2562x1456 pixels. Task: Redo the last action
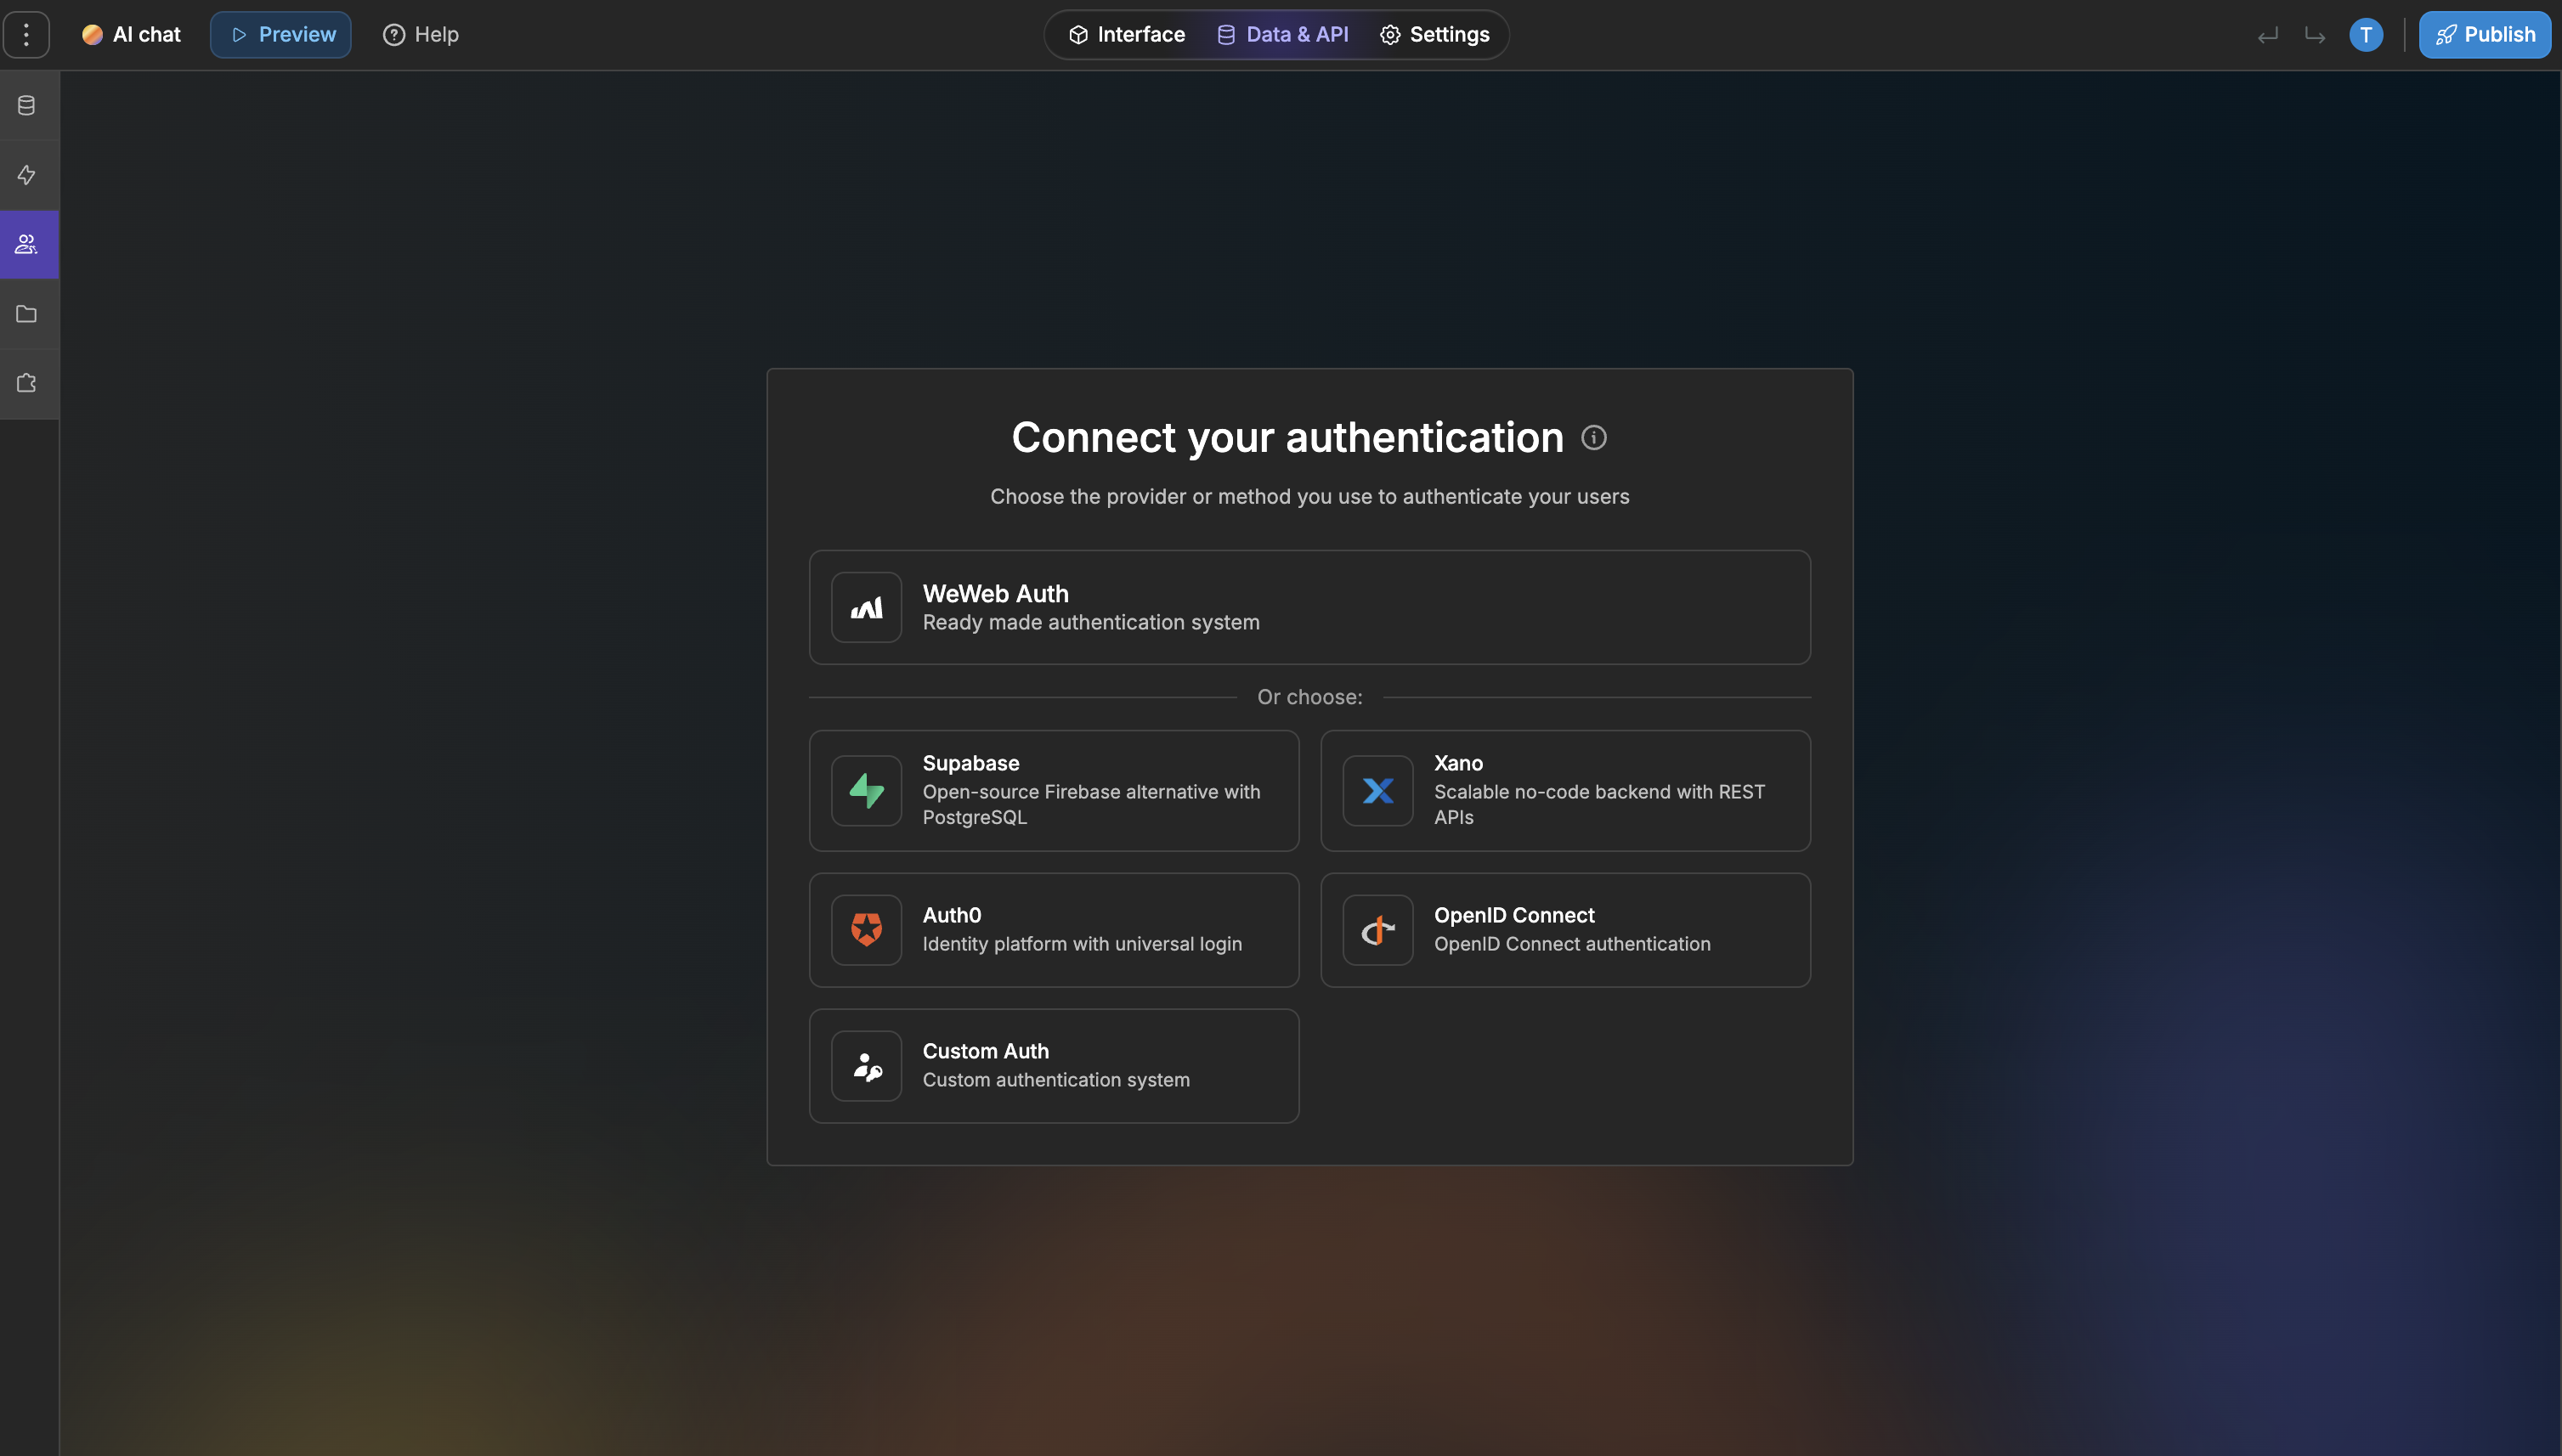coord(2315,36)
